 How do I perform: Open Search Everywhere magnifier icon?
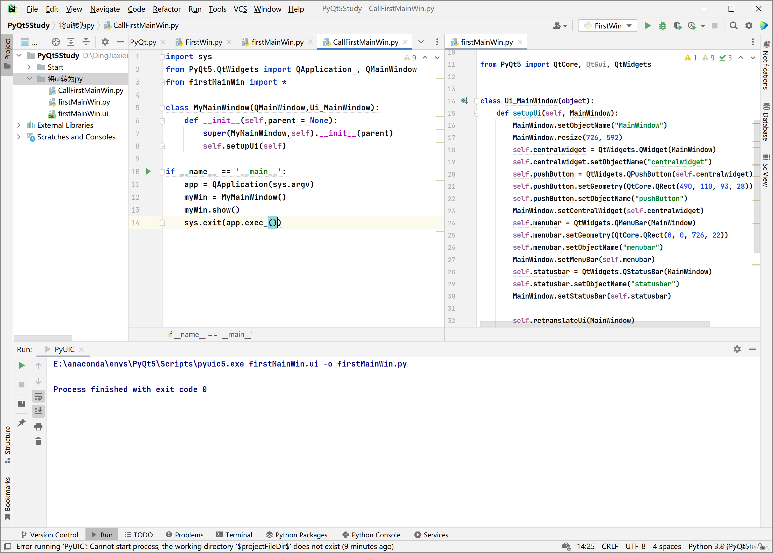pyautogui.click(x=734, y=26)
